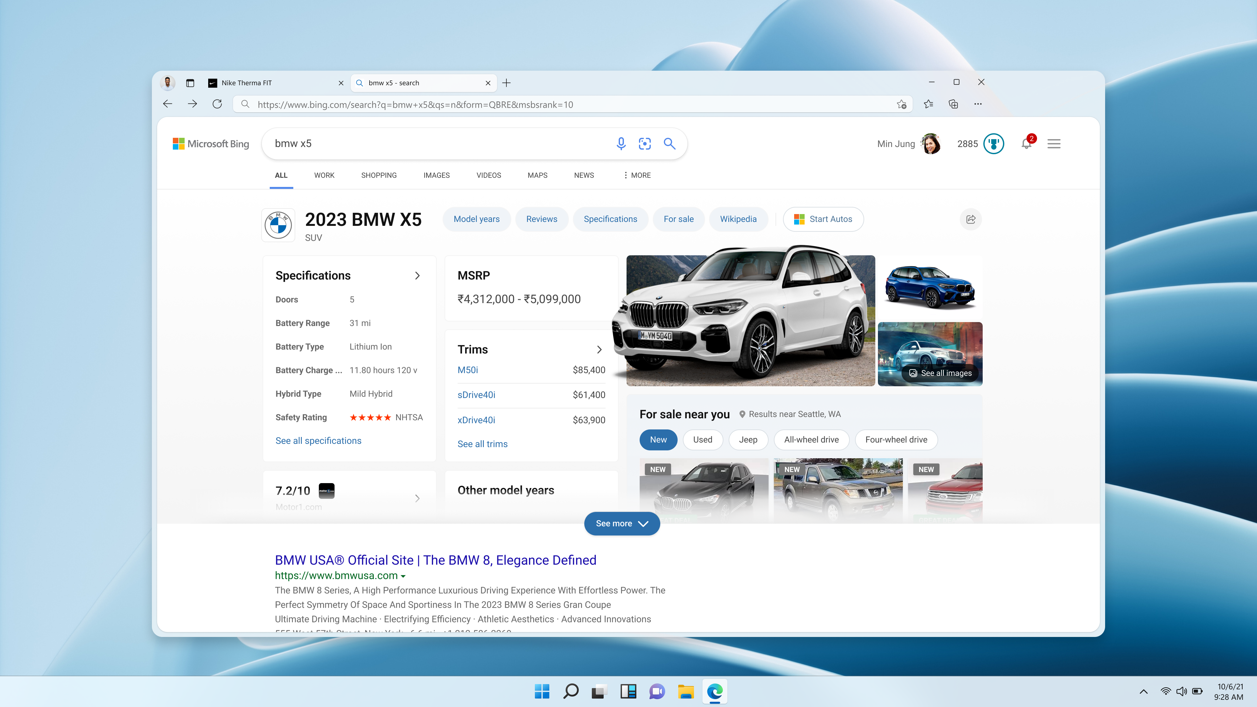Open the MORE search menu
The height and width of the screenshot is (707, 1257).
(x=637, y=175)
